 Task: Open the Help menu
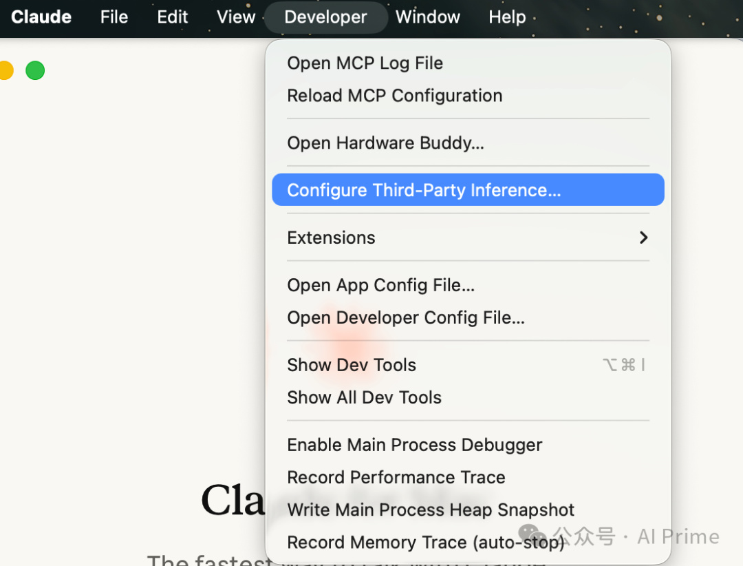pyautogui.click(x=507, y=17)
